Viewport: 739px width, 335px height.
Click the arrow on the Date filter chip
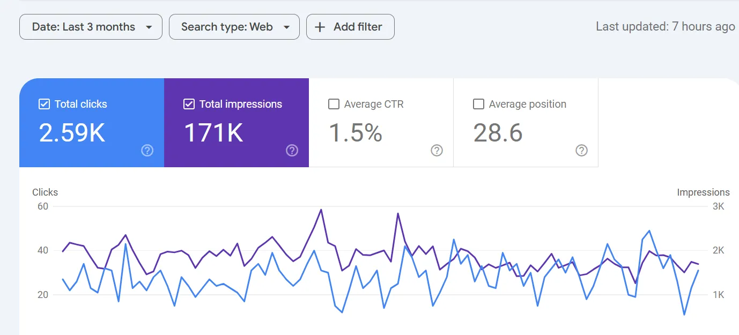[149, 27]
